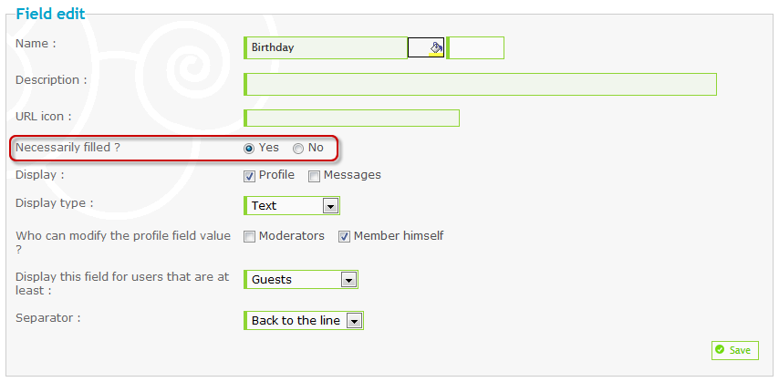Focus the URL icon input field
The image size is (779, 382).
[352, 118]
